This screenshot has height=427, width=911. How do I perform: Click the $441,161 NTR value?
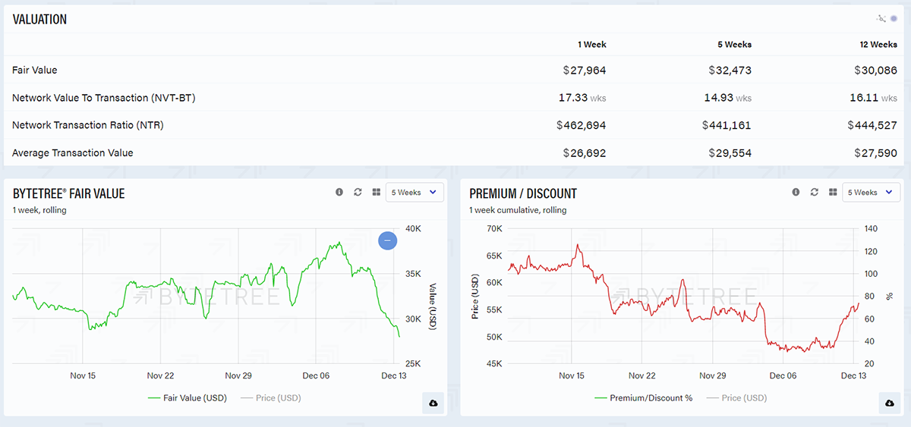(x=727, y=125)
